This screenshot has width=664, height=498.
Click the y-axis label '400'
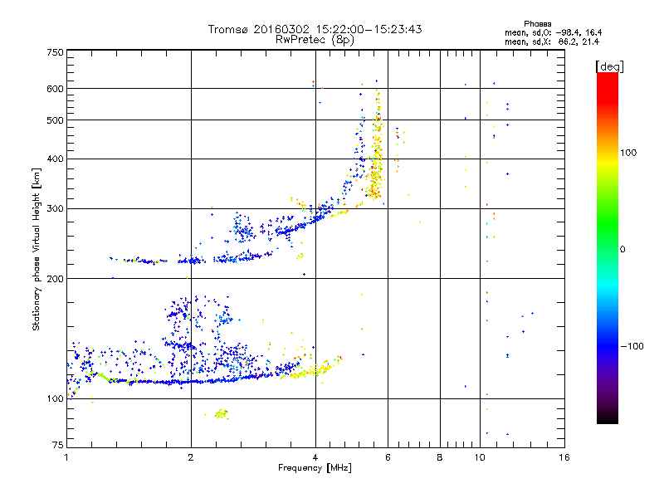coord(56,159)
